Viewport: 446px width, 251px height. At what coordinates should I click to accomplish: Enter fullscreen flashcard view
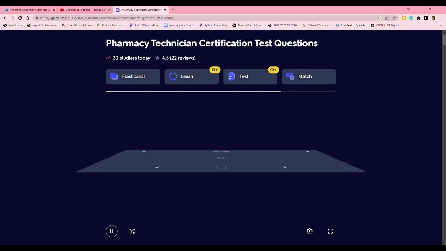tap(330, 231)
